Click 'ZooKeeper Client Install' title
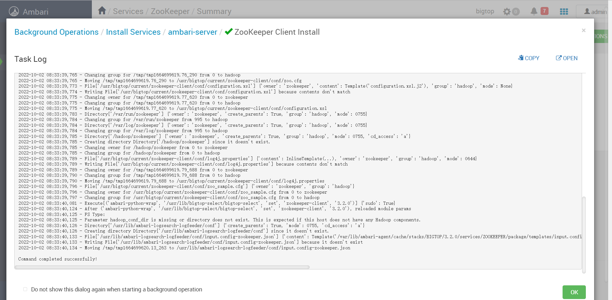 tap(277, 32)
